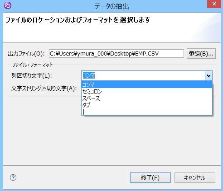This screenshot has height=191, width=223.
Task: Click the ファイル・フォーマット group heading
Action: coord(32,65)
